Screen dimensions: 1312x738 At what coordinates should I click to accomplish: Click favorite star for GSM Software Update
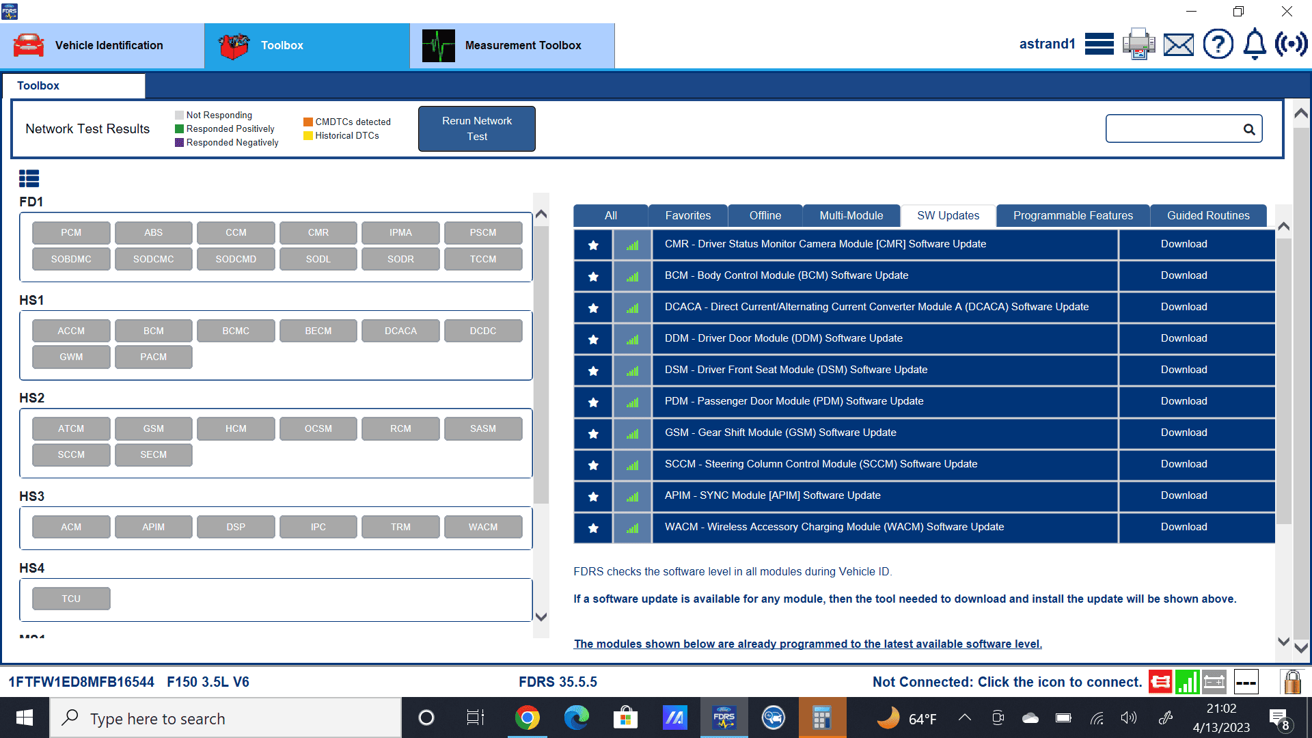click(x=593, y=433)
